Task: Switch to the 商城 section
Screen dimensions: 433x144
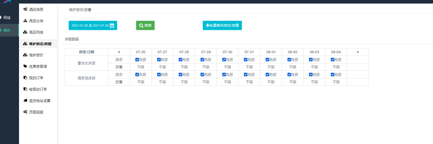Action: tap(9, 17)
